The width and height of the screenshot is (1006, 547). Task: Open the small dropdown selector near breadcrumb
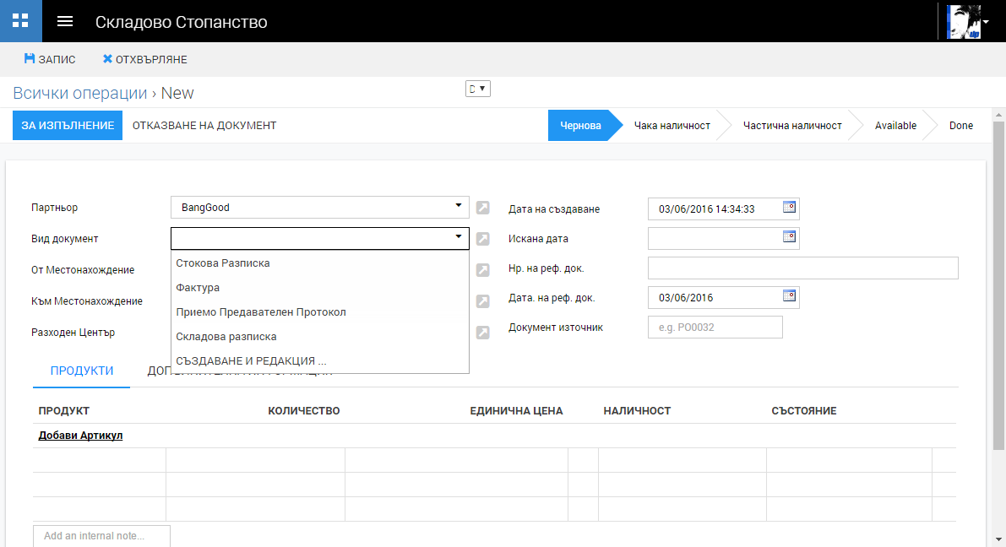click(x=478, y=89)
